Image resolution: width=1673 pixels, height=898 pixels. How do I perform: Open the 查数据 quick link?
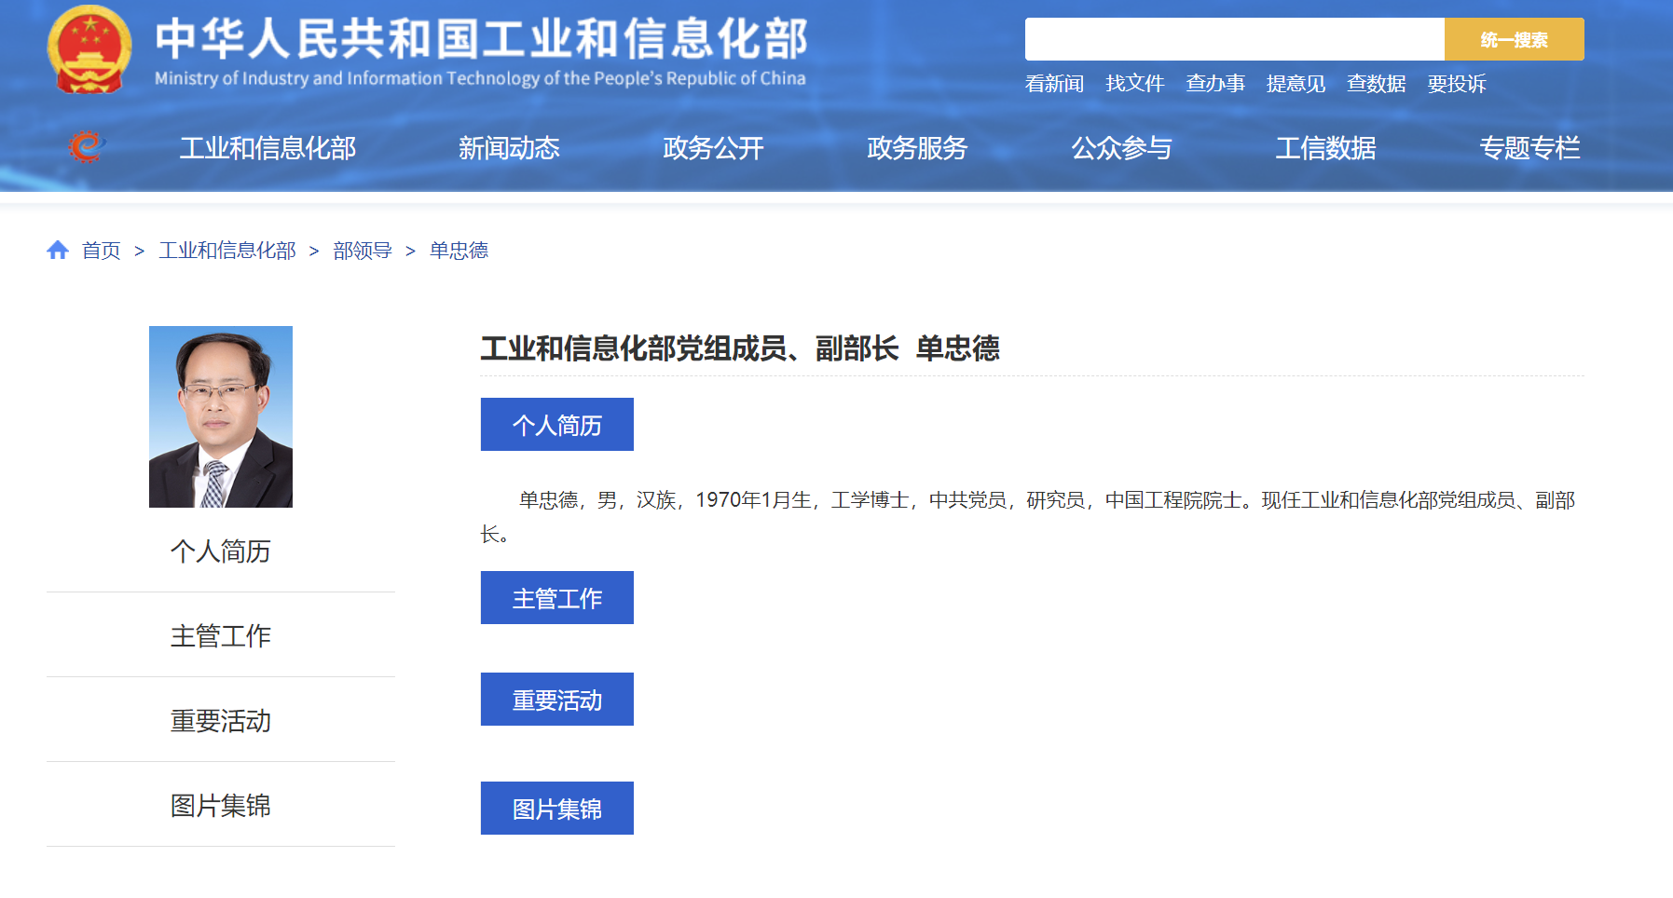click(1376, 84)
